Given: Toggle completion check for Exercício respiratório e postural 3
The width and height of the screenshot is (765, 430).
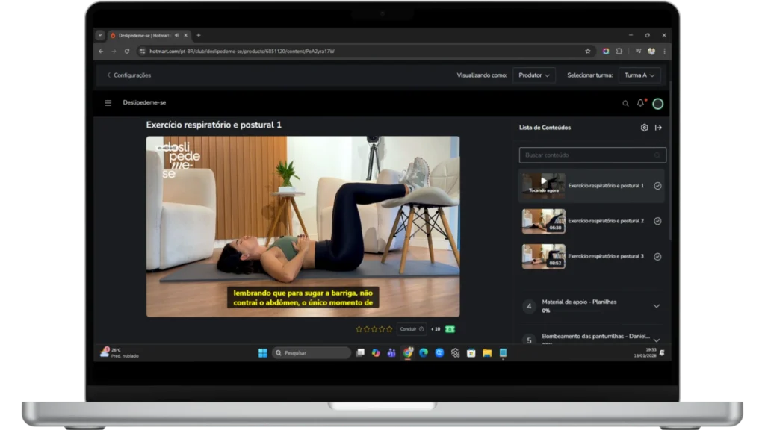Looking at the screenshot, I should (657, 256).
